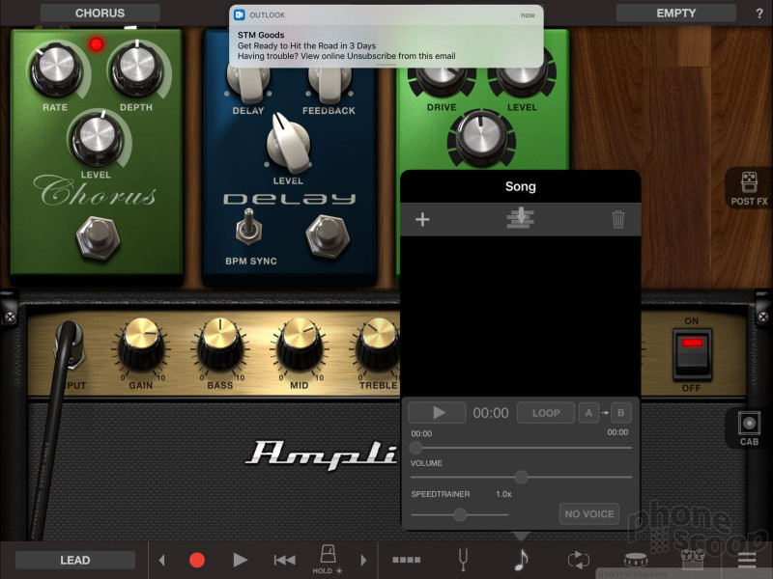This screenshot has width=773, height=579.
Task: Open the looper circular arrows icon
Action: [x=578, y=560]
